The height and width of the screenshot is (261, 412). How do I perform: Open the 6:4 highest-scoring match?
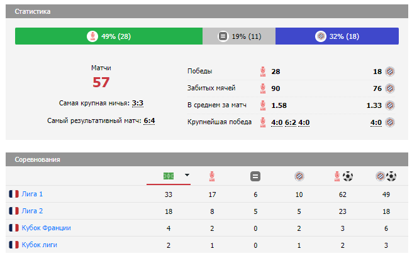tap(149, 120)
